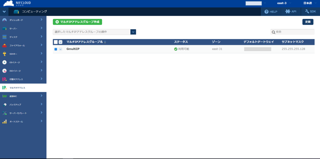The height and width of the screenshot is (159, 320).
Task: Expand the ファイアウォール submenu chevron
Action: tap(42, 45)
